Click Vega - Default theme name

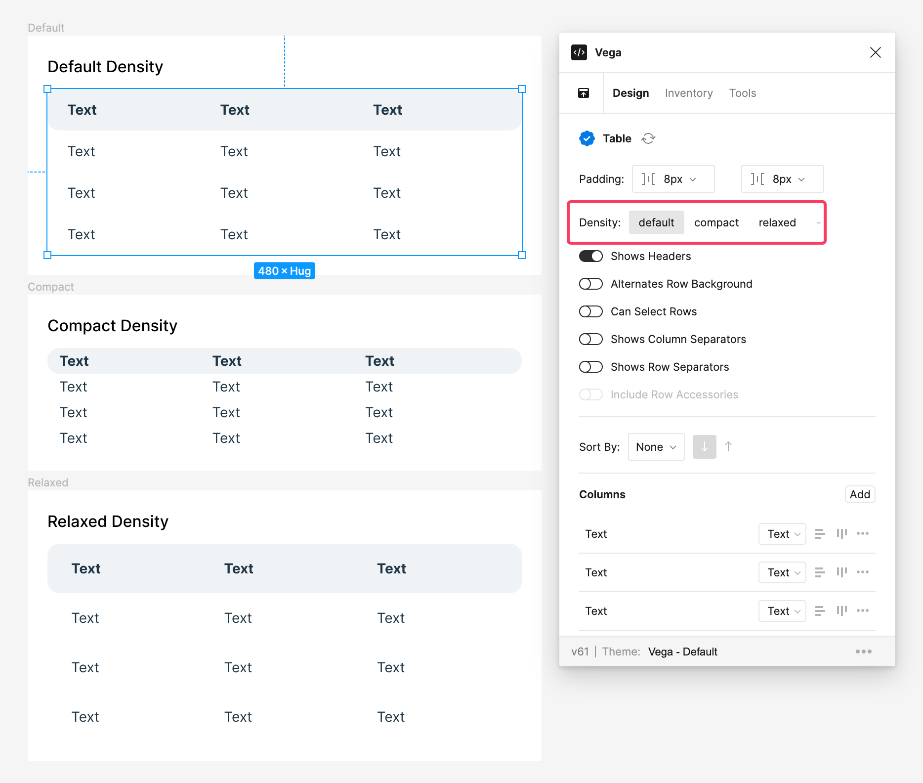(x=682, y=652)
